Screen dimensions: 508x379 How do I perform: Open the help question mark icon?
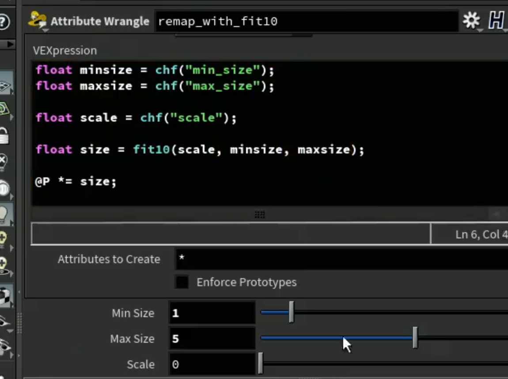tap(4, 22)
